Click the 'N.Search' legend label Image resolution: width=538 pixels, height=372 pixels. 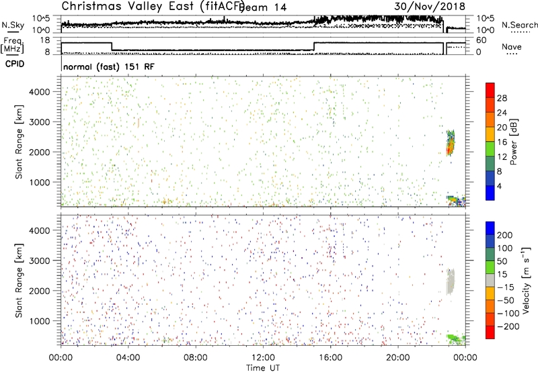click(x=519, y=25)
